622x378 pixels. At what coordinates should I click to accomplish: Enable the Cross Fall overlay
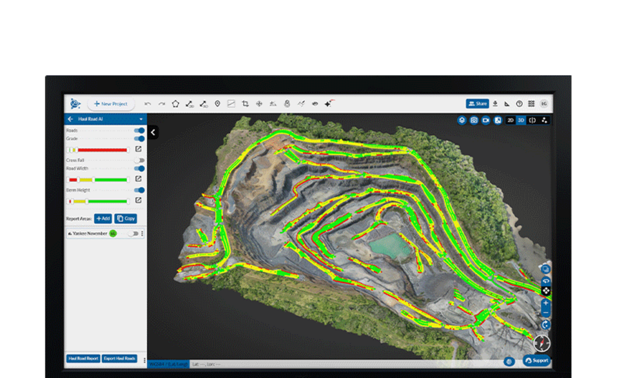pos(139,160)
